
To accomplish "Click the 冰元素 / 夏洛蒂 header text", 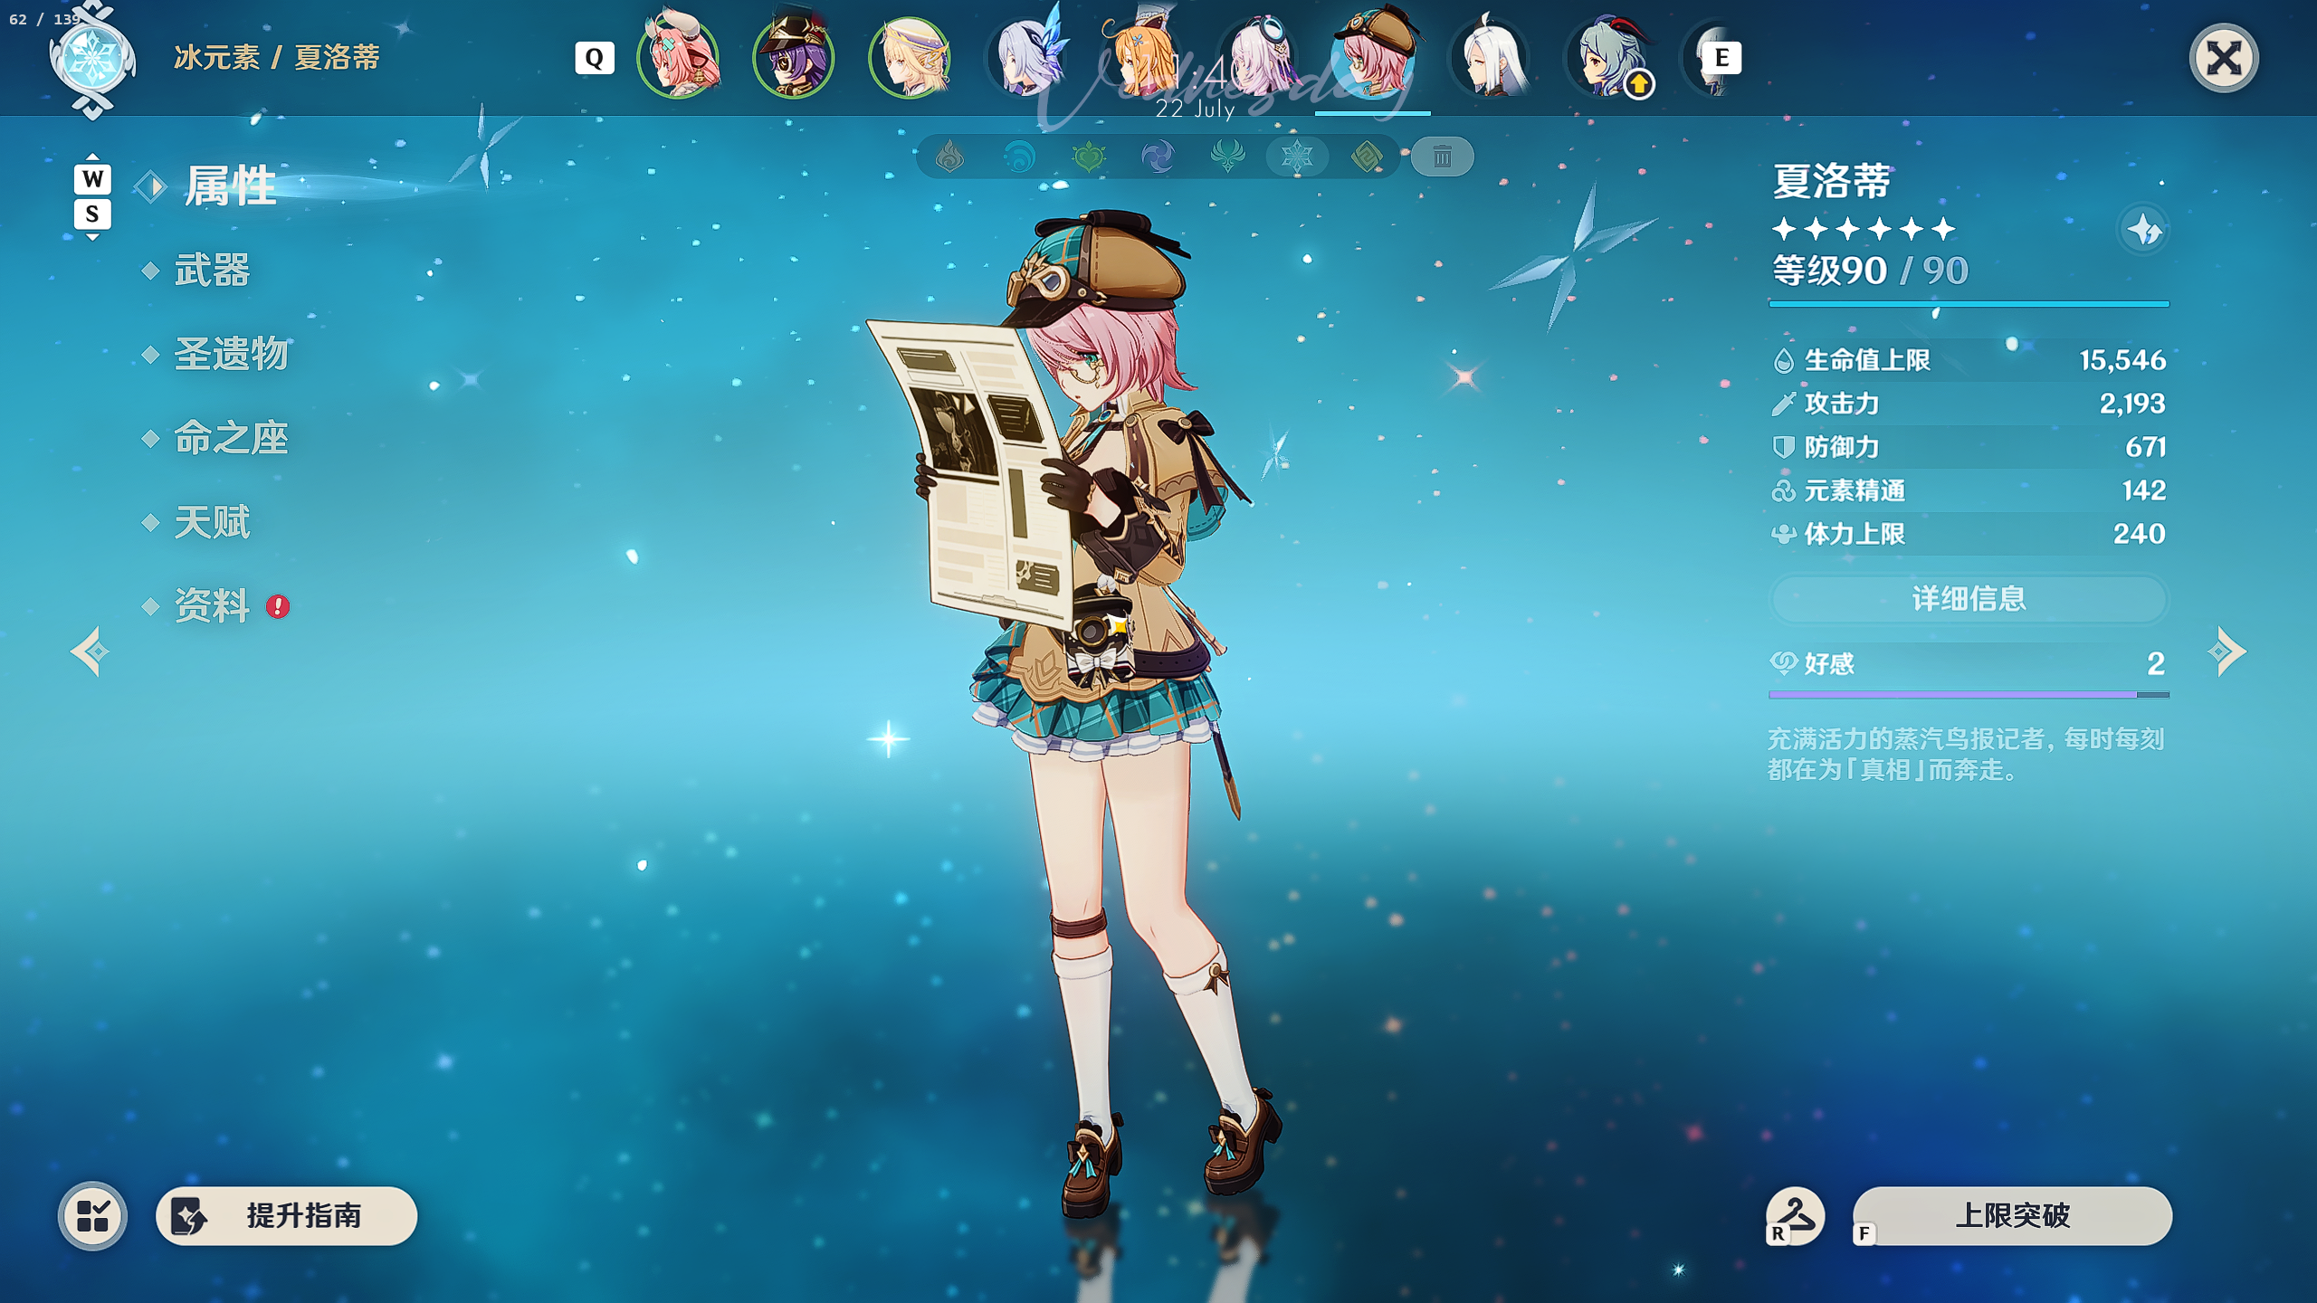I will tap(277, 57).
